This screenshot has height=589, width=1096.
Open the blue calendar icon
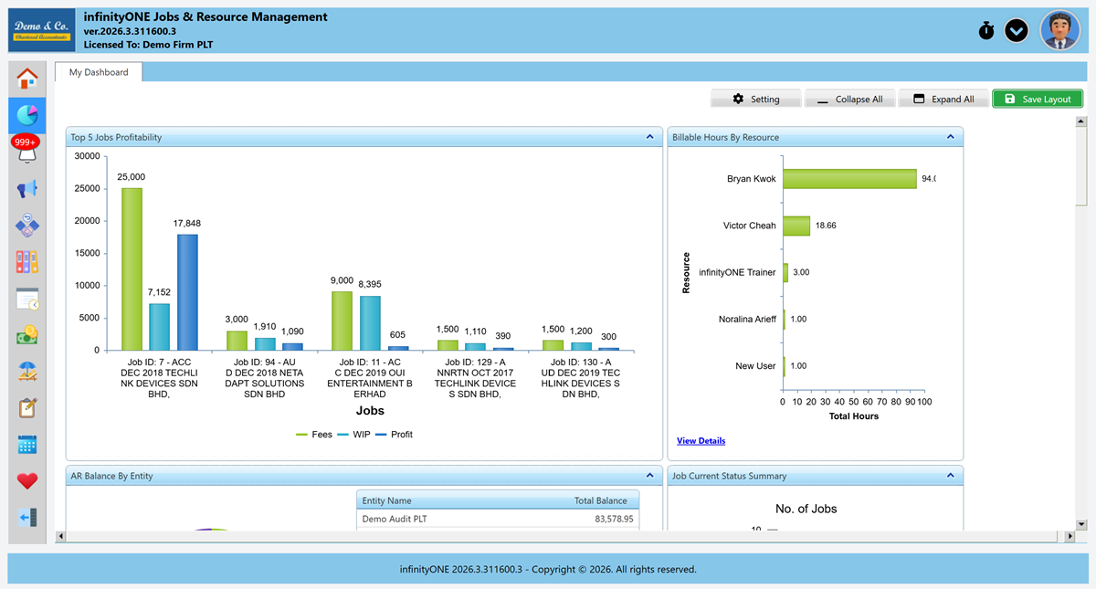tap(27, 445)
